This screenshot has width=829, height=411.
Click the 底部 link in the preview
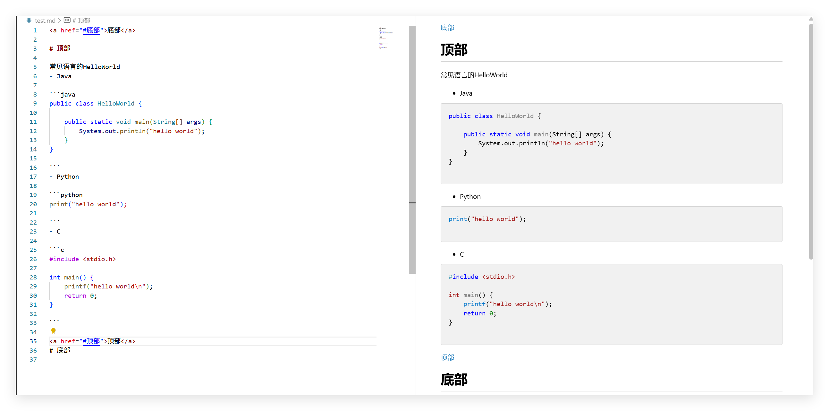point(447,28)
